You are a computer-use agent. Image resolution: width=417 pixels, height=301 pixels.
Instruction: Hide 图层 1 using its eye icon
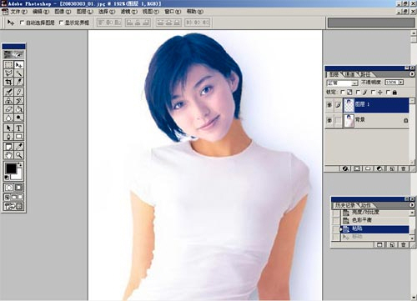tap(329, 105)
